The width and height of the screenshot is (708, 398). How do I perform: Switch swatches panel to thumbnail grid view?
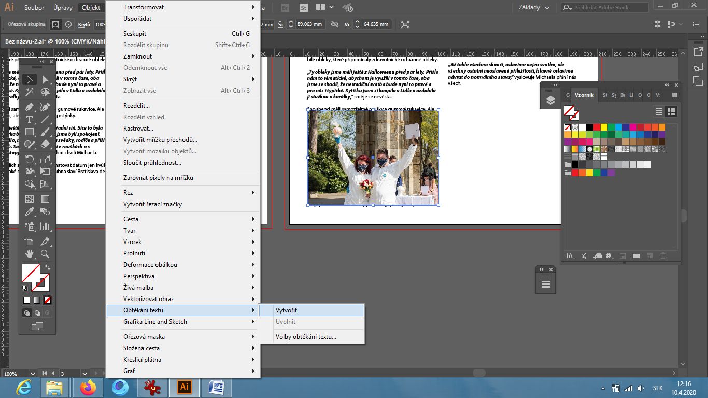tap(672, 111)
